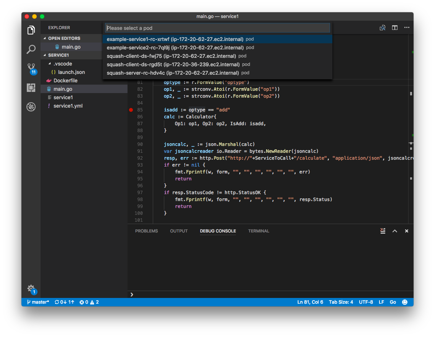Open launch.json in the explorer

(71, 72)
